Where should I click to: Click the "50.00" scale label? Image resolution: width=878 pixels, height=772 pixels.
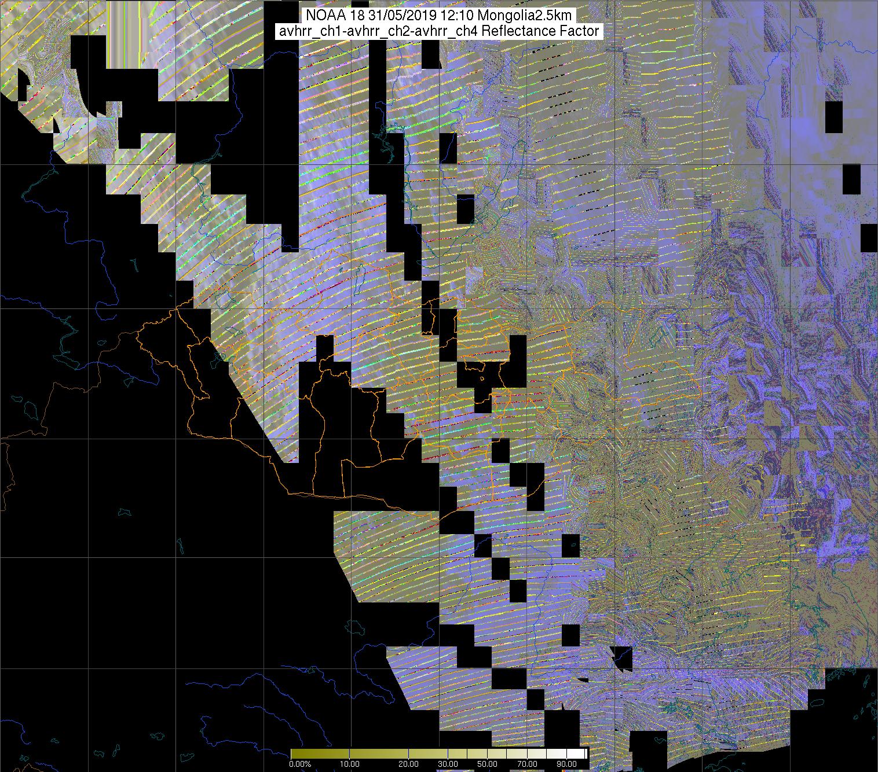pyautogui.click(x=487, y=764)
